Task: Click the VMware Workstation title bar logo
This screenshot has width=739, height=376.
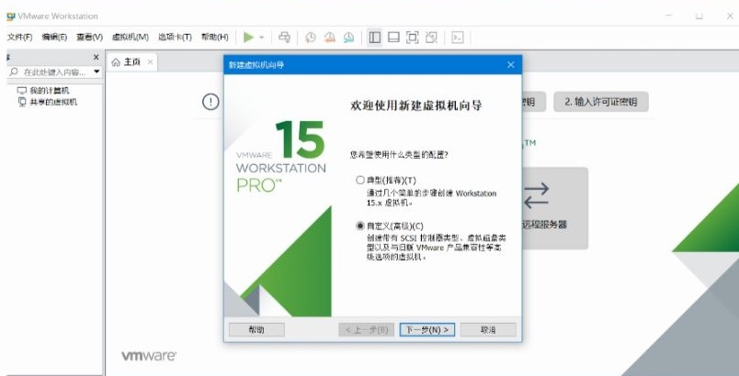Action: point(11,16)
